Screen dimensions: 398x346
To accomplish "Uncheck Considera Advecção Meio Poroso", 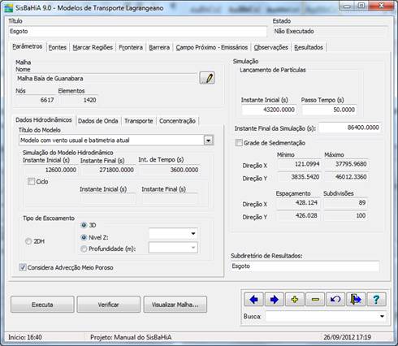I will tap(23, 267).
